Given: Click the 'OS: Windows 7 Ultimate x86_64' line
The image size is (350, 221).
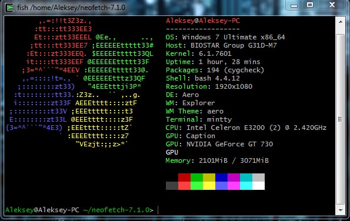Looking at the screenshot, I should [x=225, y=37].
